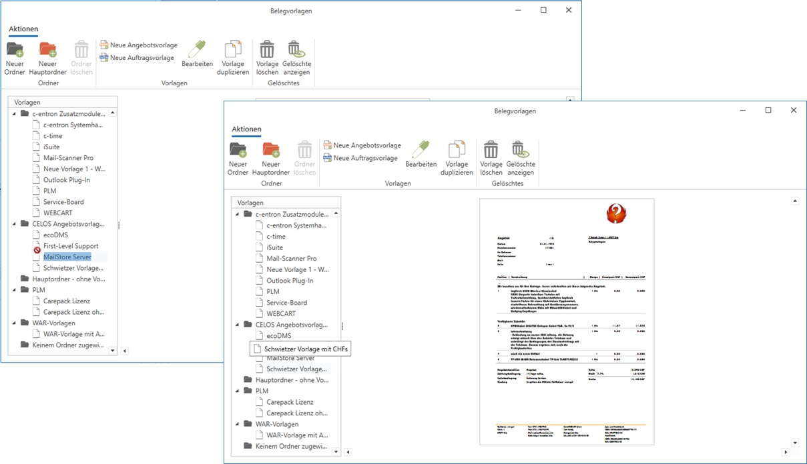The width and height of the screenshot is (807, 464).
Task: Collapse CELOS Angebotsvorlagen folder in background window
Action: point(14,224)
